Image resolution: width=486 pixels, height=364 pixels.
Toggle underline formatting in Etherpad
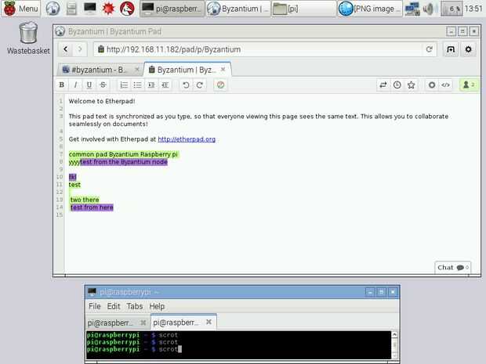coord(89,85)
